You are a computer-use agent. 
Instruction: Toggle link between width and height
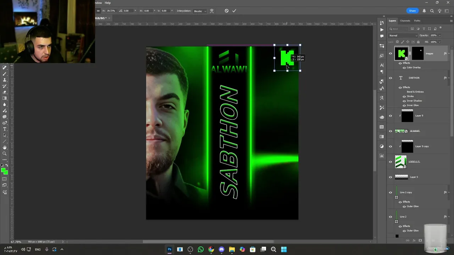point(98,11)
